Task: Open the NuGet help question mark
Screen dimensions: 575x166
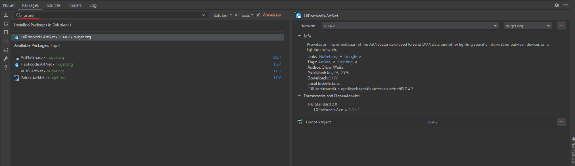Action: click(6, 67)
